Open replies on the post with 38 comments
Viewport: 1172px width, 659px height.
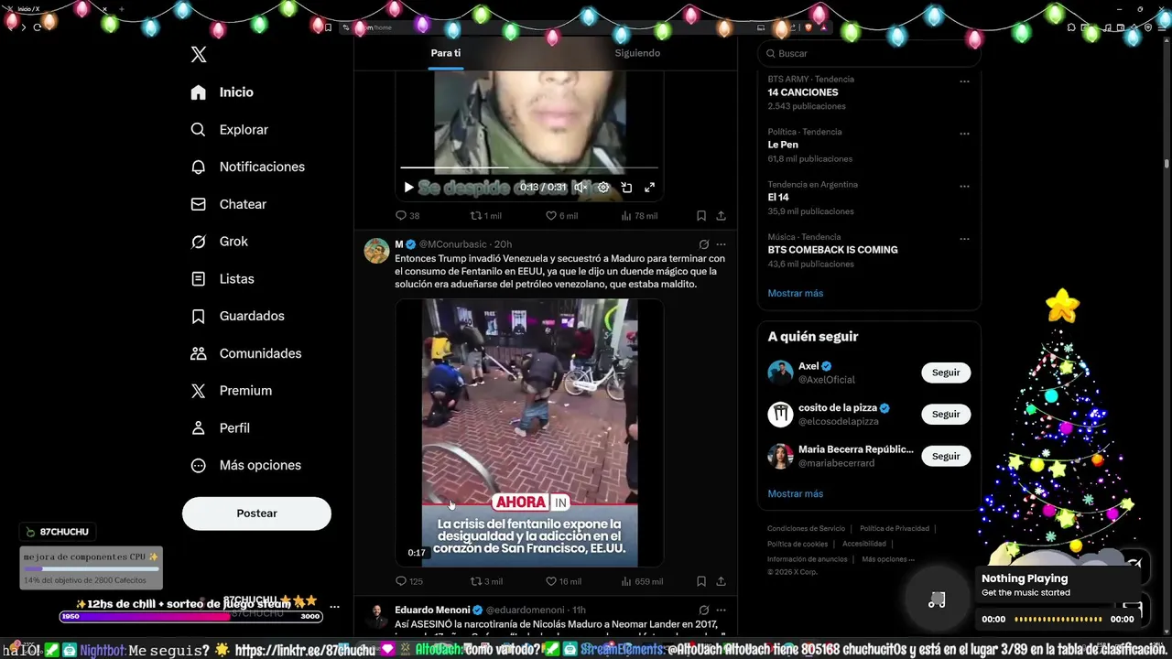pyautogui.click(x=407, y=216)
